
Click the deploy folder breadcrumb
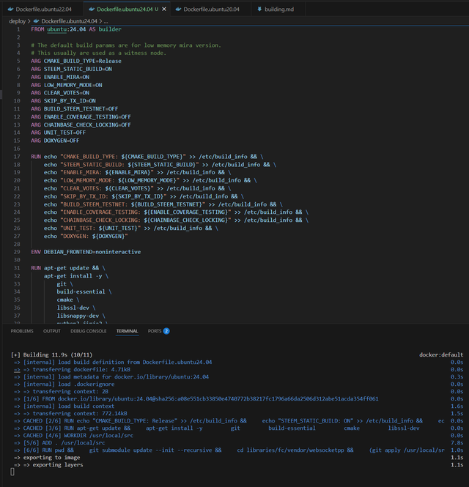click(18, 21)
